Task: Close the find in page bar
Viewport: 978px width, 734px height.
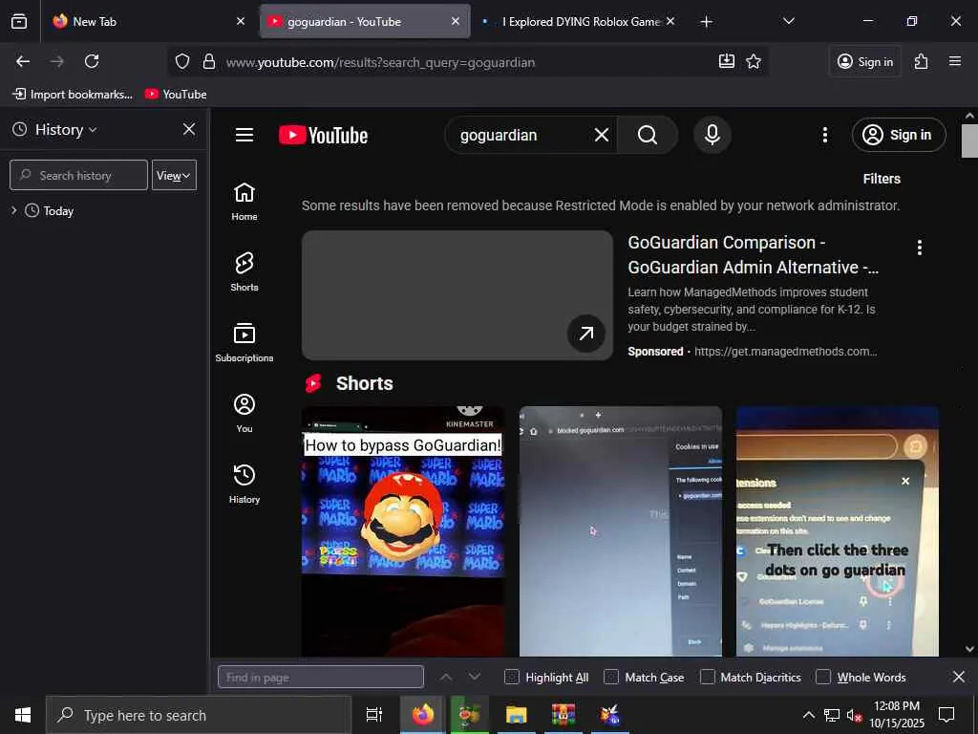Action: pos(959,677)
